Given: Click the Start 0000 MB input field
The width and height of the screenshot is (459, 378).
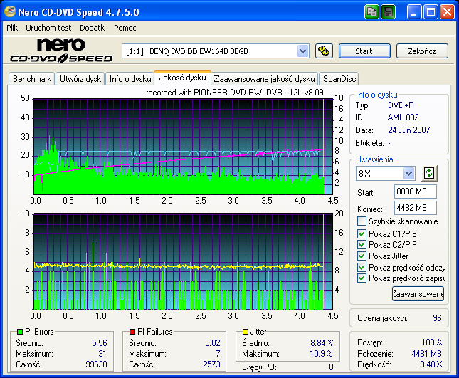Looking at the screenshot, I should pyautogui.click(x=415, y=191).
